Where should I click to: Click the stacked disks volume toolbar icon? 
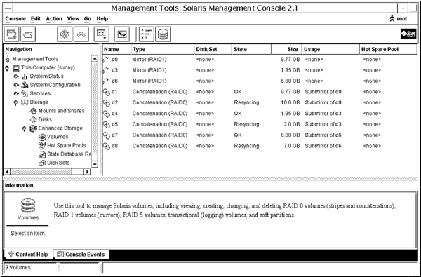[x=163, y=34]
